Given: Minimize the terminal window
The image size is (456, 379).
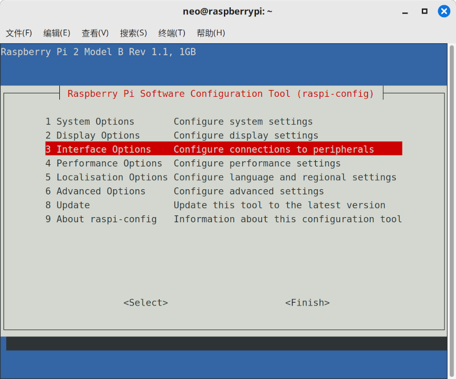Looking at the screenshot, I should [x=405, y=12].
